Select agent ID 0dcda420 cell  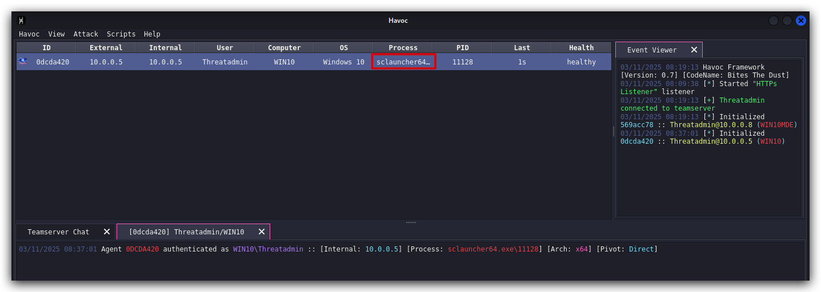[53, 62]
